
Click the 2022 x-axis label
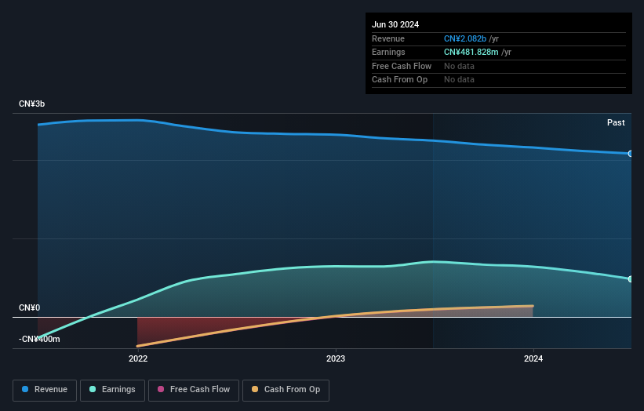(x=138, y=359)
